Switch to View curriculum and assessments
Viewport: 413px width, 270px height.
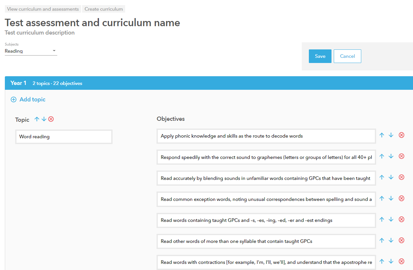pyautogui.click(x=42, y=9)
